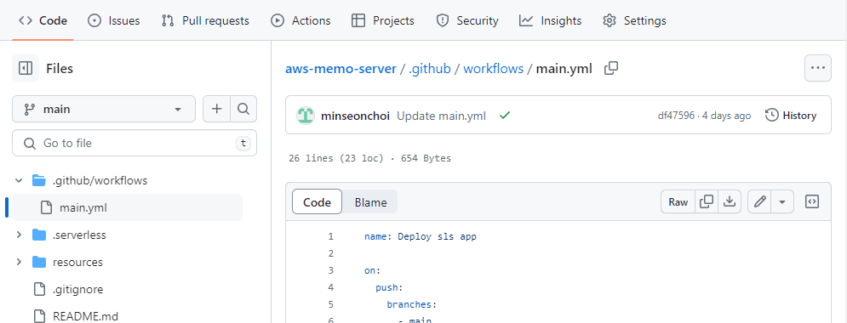Open the three-dots more options menu
Screen dimensions: 847x323
pos(818,68)
